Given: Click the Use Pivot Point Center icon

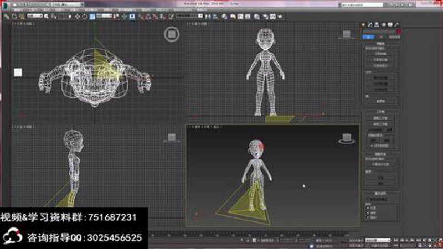Looking at the screenshot, I should 116,17.
